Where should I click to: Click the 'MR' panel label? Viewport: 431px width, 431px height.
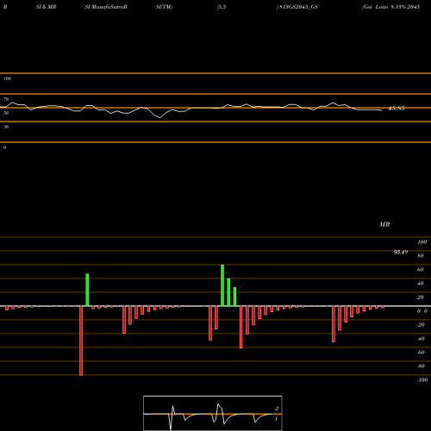(384, 224)
